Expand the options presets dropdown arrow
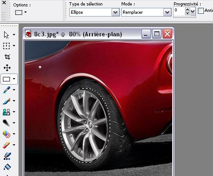 coord(25,12)
